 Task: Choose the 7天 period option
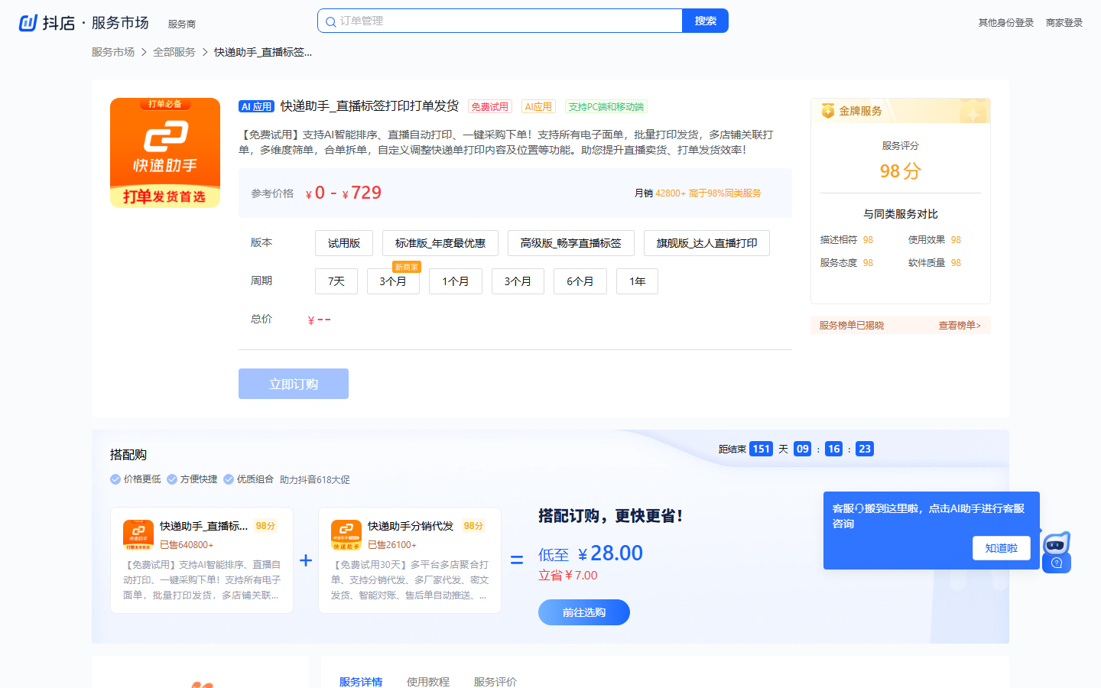pos(336,281)
